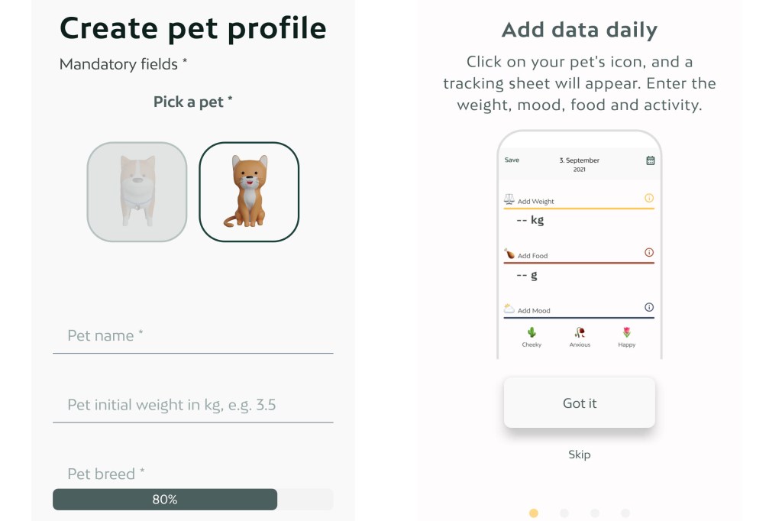Click the yellow info icon for Add Weight
This screenshot has height=521, width=782.
coord(649,198)
